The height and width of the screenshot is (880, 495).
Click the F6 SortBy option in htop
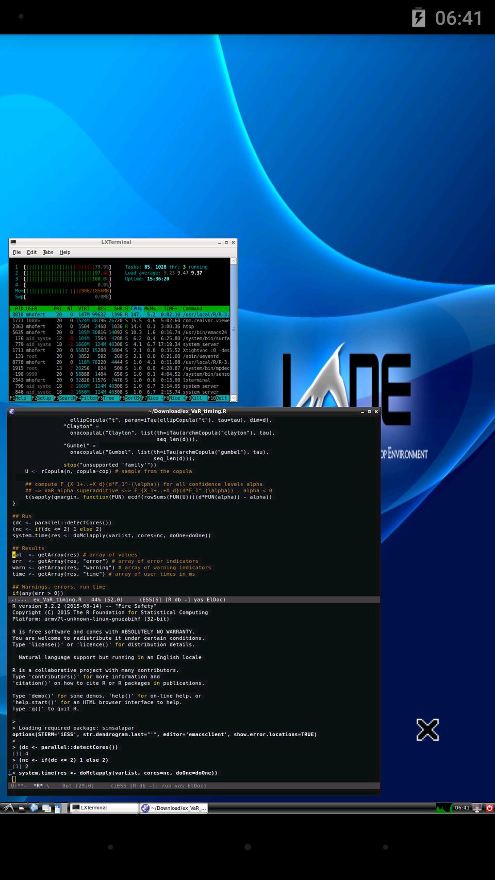click(133, 398)
